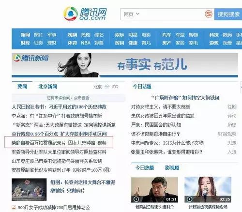242x212 pixels.
Task: Open 综艺 in navigation bar
Action: tap(99, 35)
